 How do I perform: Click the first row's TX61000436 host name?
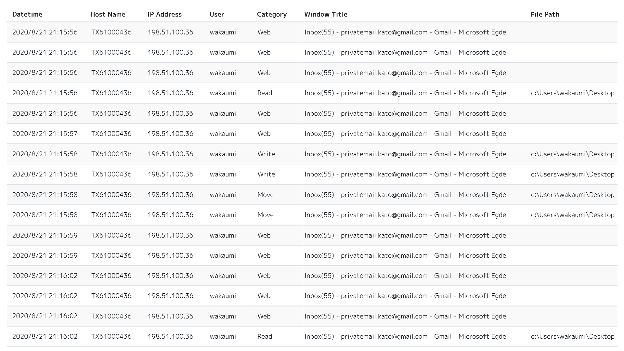(x=111, y=32)
